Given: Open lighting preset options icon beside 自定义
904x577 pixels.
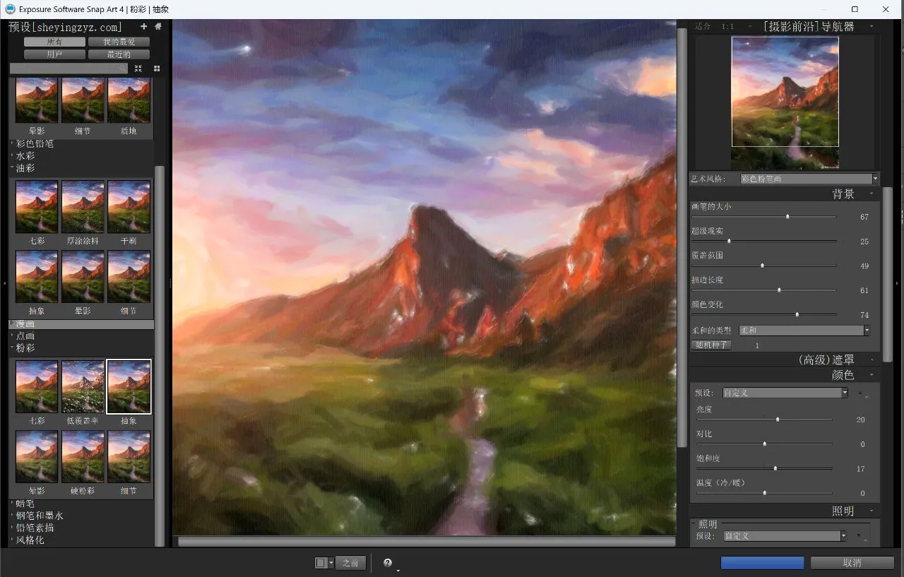Looking at the screenshot, I should tap(862, 536).
